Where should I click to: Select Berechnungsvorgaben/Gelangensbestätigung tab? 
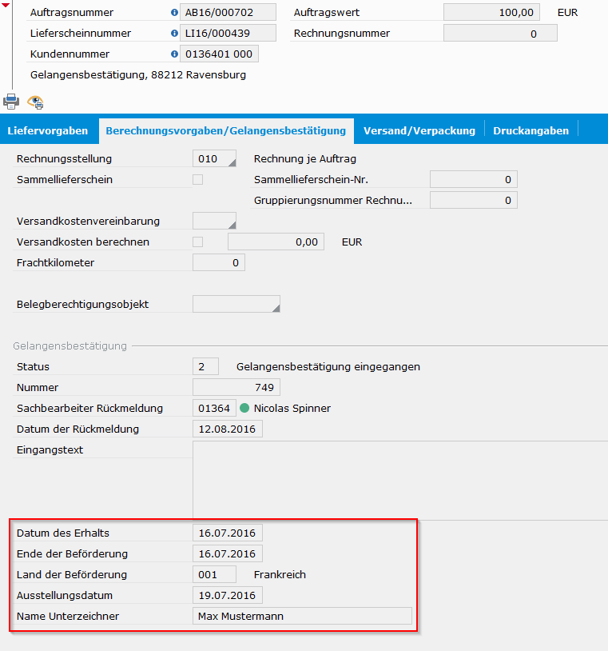226,131
